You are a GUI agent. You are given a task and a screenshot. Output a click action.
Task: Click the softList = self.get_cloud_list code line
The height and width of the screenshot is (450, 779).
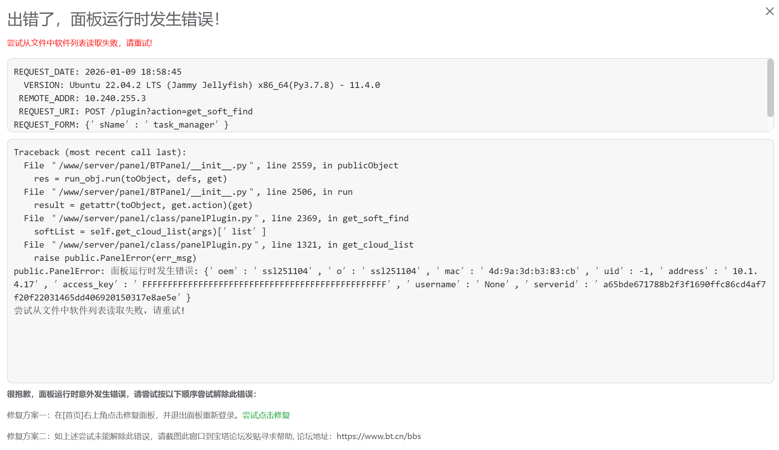150,231
